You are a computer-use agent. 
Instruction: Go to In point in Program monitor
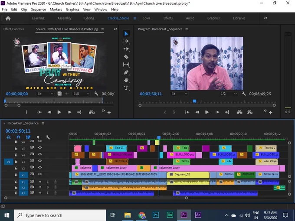pyautogui.click(x=187, y=112)
